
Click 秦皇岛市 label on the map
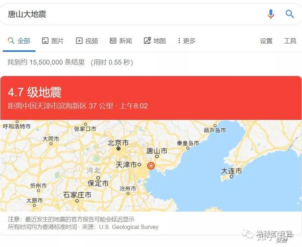[x=188, y=143]
